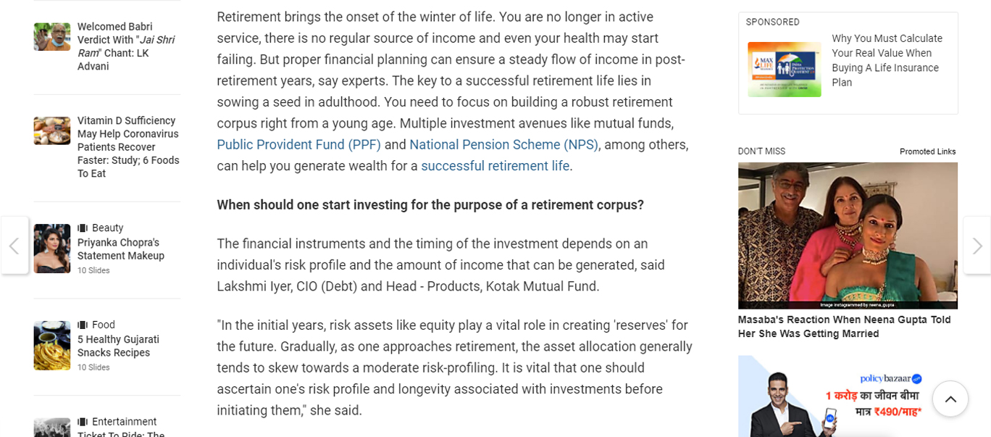This screenshot has width=991, height=437.
Task: Click Gujarati snacks food thumbnail
Action: [52, 346]
